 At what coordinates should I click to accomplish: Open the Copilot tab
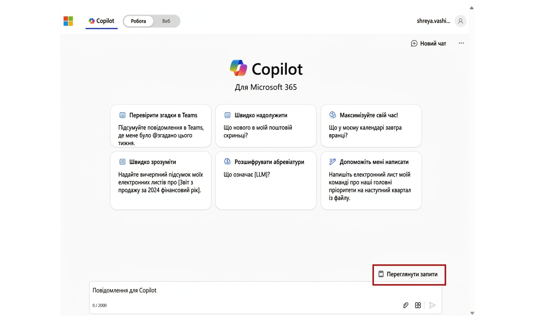[x=102, y=21]
